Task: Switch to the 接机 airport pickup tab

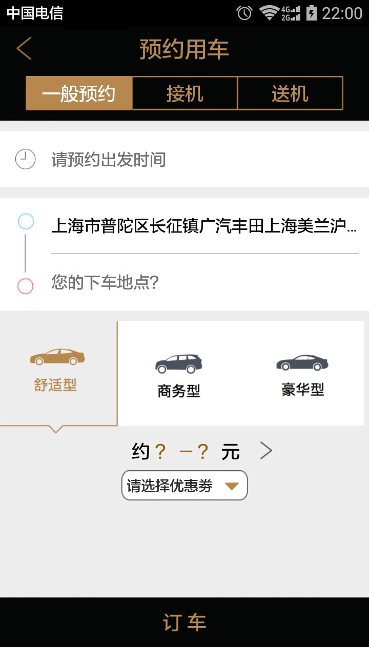Action: pyautogui.click(x=185, y=93)
